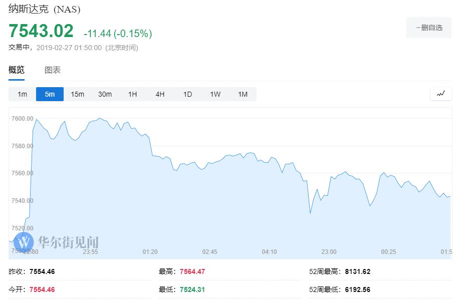Select the 30m chart interval

pos(105,94)
